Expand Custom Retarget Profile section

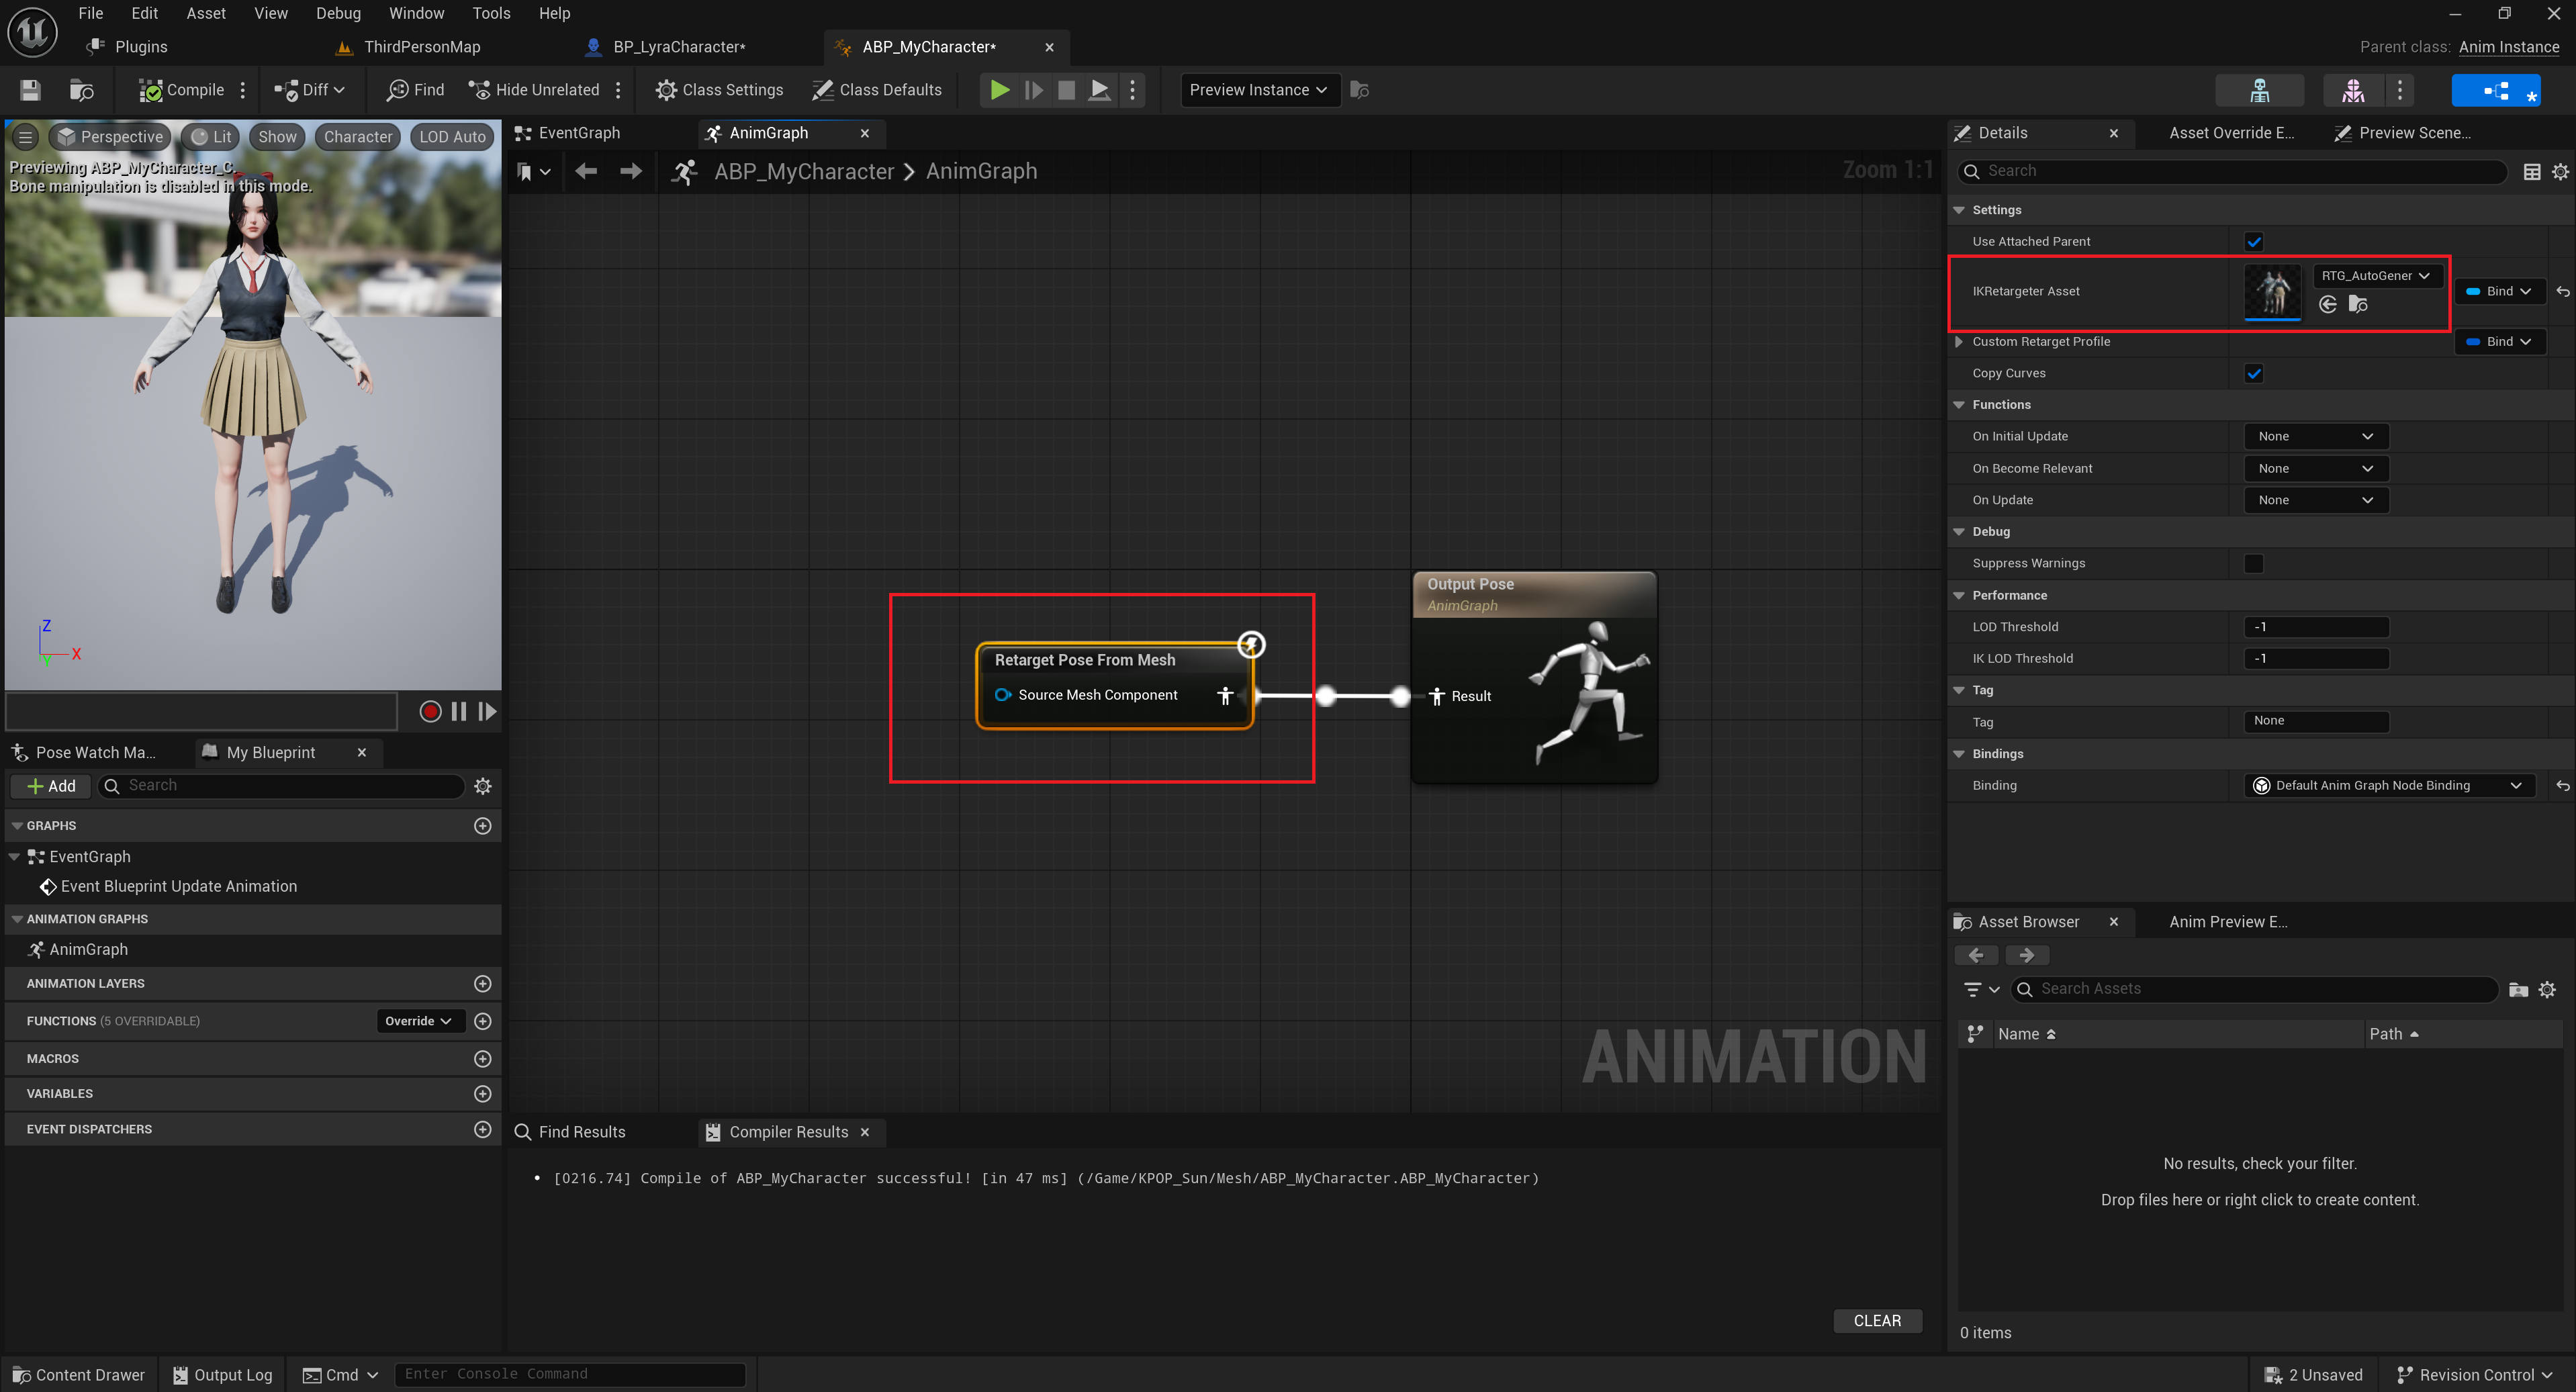(1959, 341)
